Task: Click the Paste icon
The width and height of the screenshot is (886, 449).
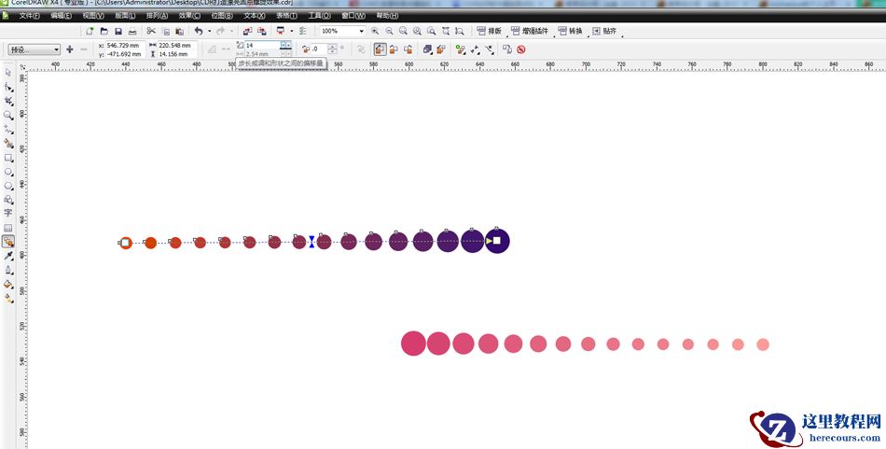Action: coord(180,31)
